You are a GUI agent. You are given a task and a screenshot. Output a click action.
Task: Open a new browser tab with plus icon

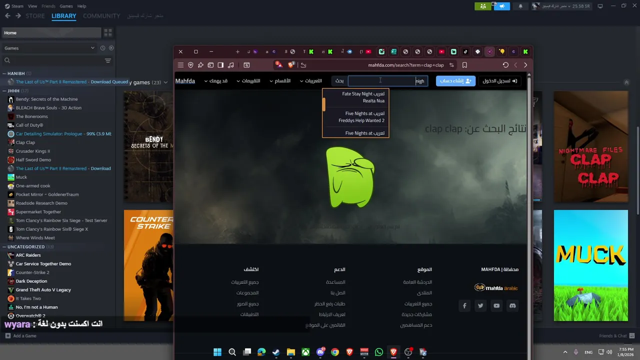[237, 51]
